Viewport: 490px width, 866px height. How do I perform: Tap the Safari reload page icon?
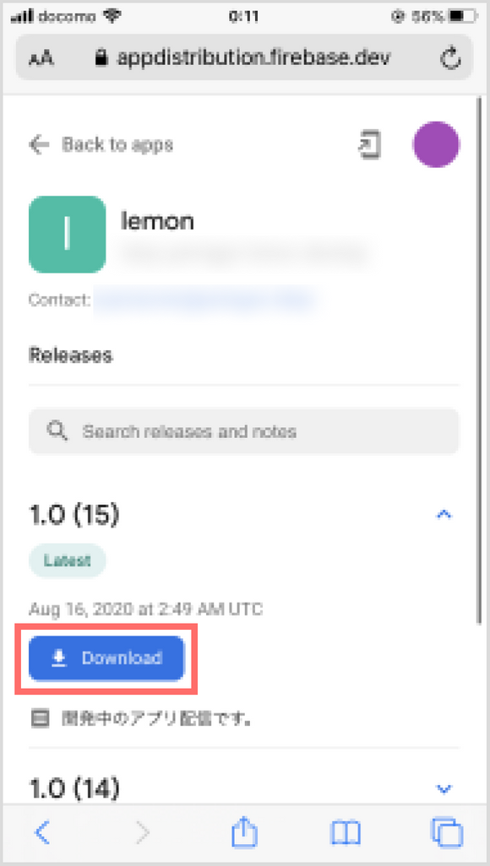click(451, 58)
